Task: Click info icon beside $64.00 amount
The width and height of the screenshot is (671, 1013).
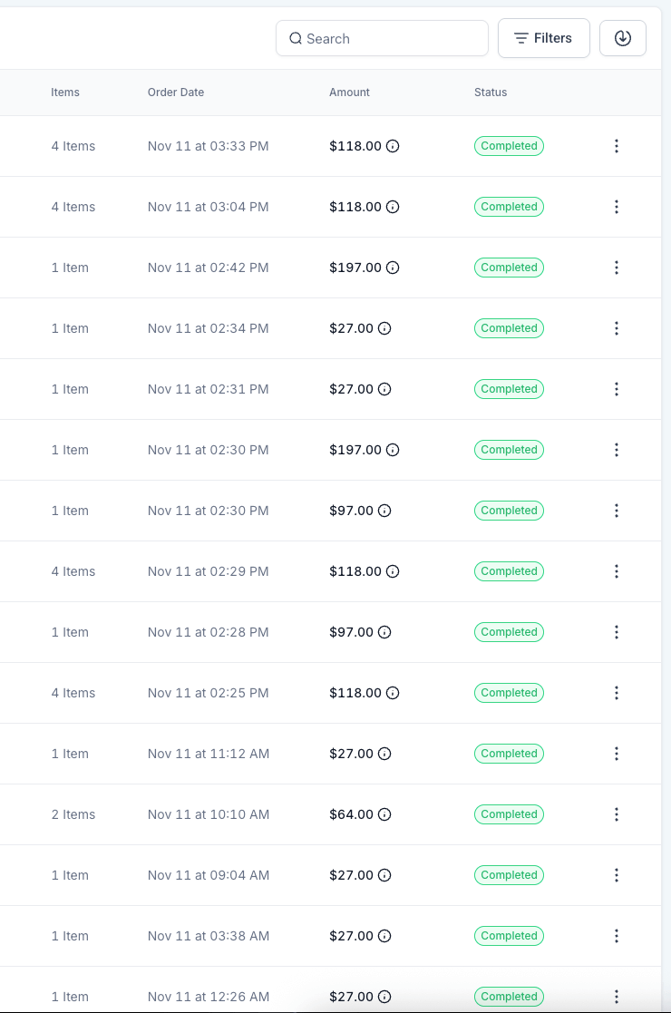Action: point(384,814)
